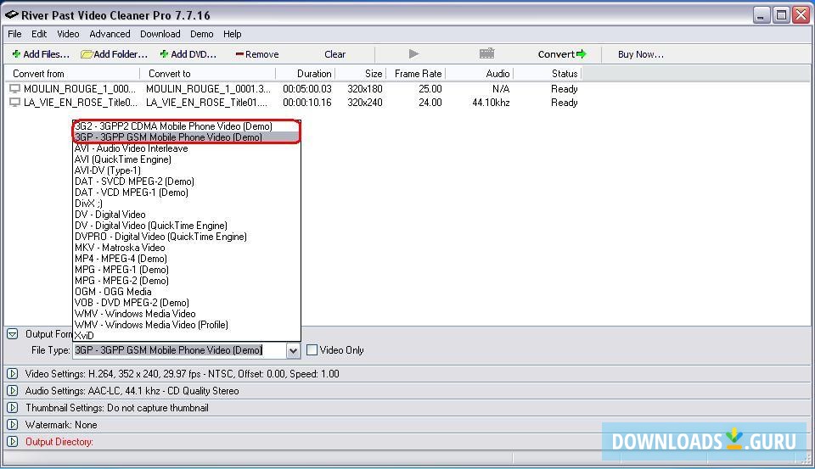The width and height of the screenshot is (815, 469).
Task: Start conversion with the Convert button
Action: coord(562,54)
